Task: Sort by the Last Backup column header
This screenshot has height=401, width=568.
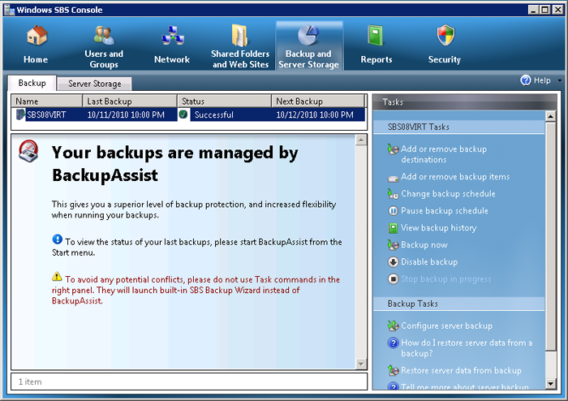Action: [130, 101]
